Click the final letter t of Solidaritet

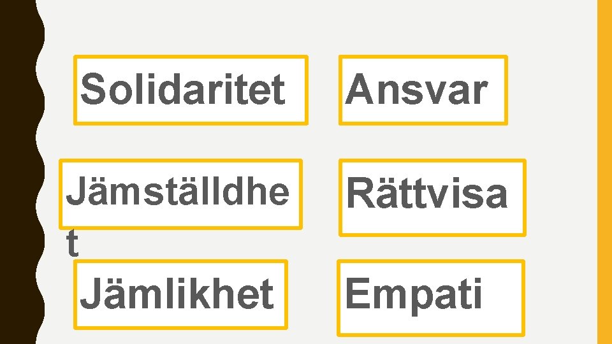pyautogui.click(x=278, y=90)
